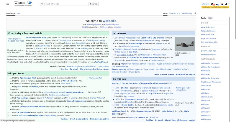Open the notices tray icon
This screenshot has width=236, height=122.
pyautogui.click(x=217, y=4)
